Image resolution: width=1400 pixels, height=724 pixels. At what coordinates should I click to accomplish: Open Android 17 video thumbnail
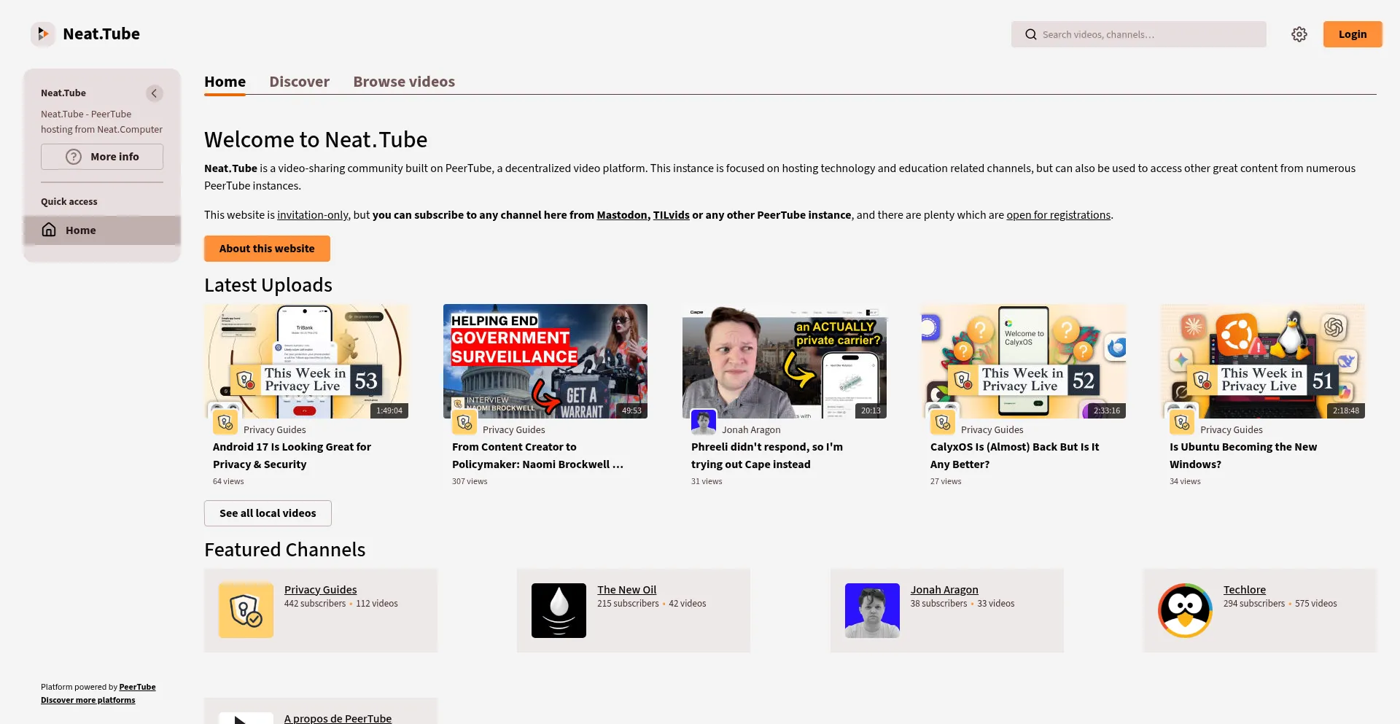pos(306,361)
